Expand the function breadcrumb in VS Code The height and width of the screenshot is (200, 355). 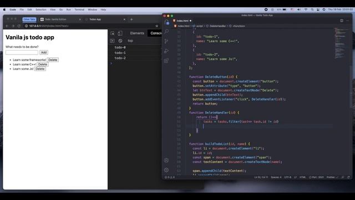(x=237, y=26)
